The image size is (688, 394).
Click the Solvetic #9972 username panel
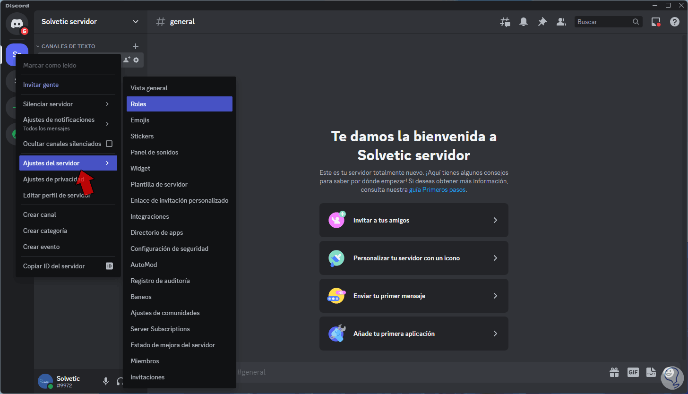[68, 381]
